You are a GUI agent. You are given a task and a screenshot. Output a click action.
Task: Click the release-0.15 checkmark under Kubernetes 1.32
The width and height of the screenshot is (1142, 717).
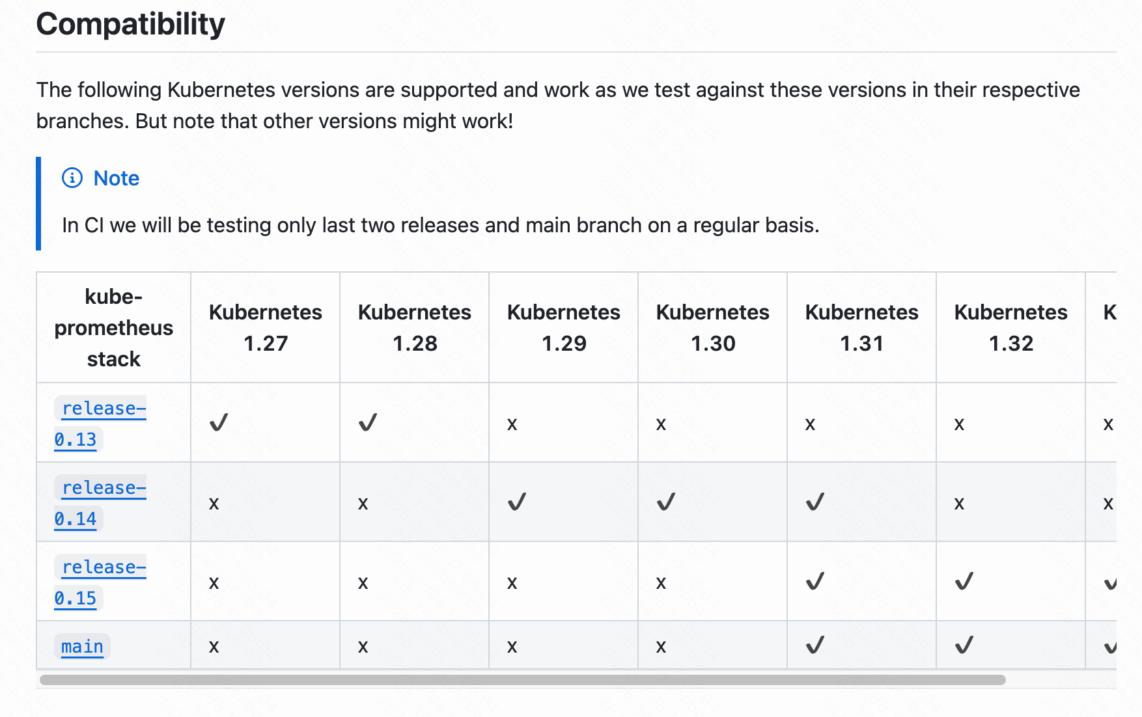coord(964,581)
